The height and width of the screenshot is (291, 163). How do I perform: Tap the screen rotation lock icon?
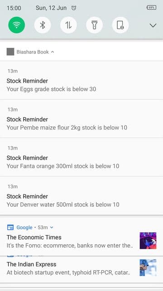point(120,25)
